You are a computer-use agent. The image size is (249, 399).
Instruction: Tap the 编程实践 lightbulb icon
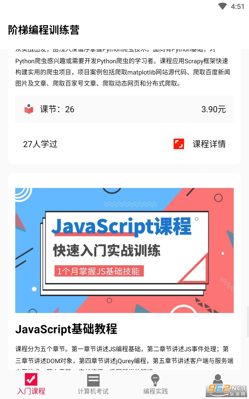coord(155,380)
